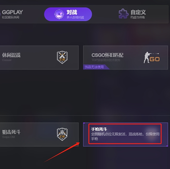Click the puzzle piece icon beside 自定义
This screenshot has width=170, height=169.
(124, 14)
